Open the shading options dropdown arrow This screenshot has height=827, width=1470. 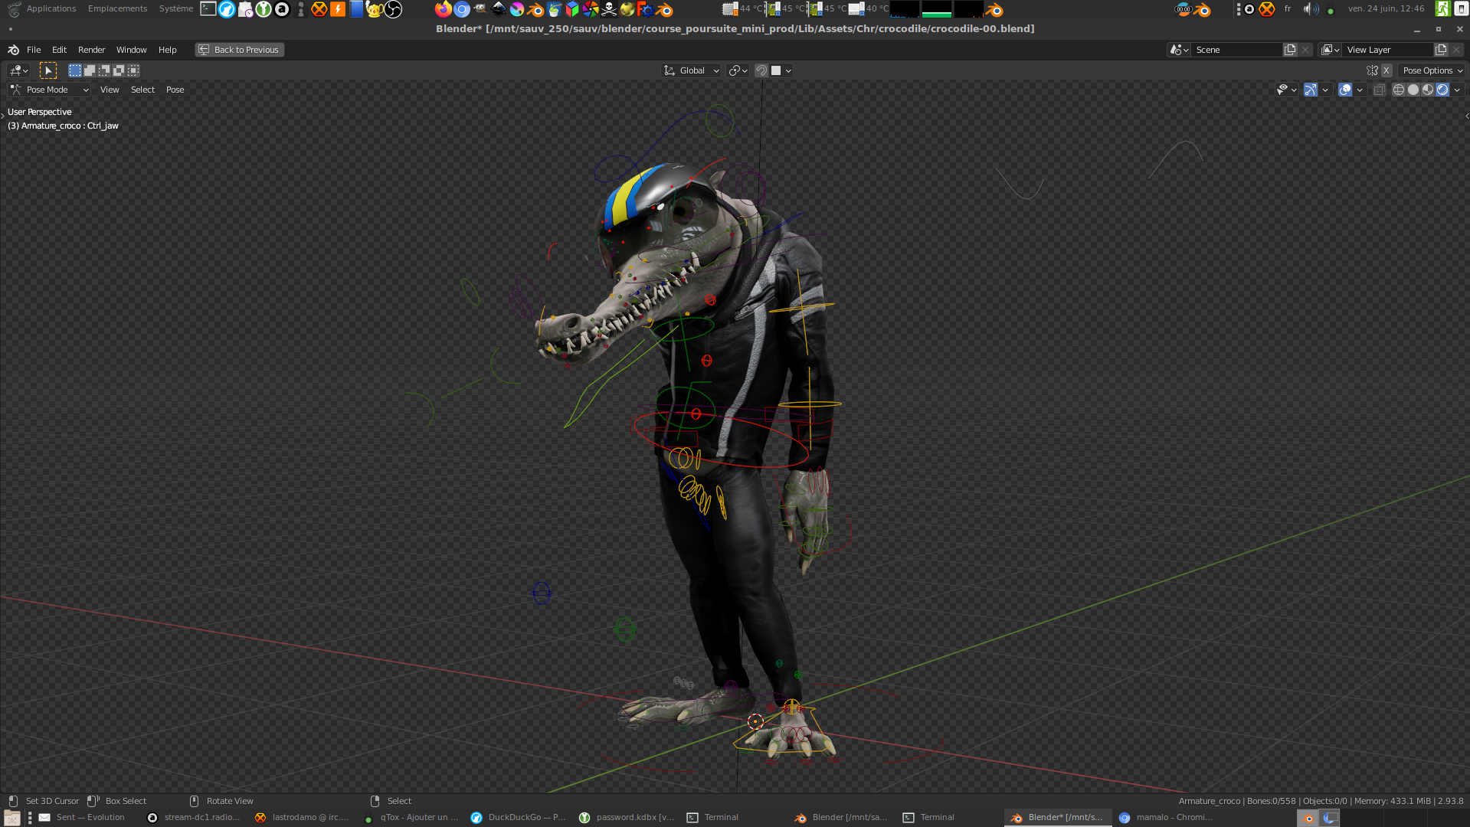point(1457,90)
